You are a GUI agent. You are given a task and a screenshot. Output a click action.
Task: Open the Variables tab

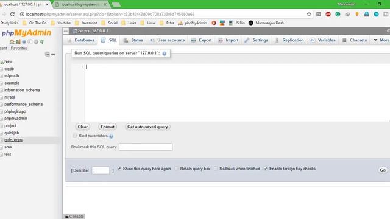[323, 40]
